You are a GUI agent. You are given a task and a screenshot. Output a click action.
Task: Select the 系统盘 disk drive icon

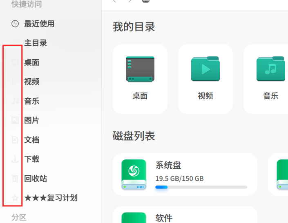(134, 174)
